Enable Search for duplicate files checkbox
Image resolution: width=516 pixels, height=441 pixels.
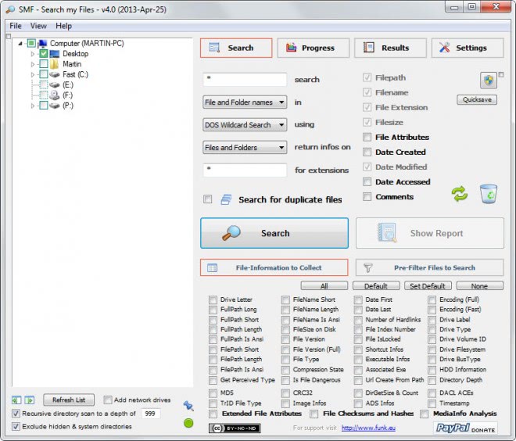(208, 199)
